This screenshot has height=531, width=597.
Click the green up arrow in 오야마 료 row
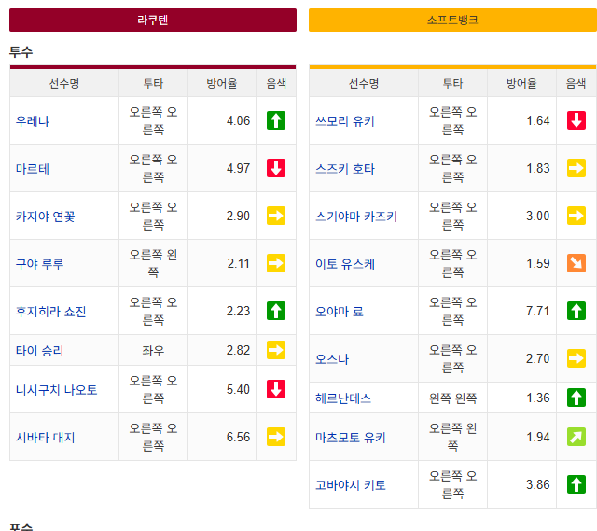tap(576, 311)
